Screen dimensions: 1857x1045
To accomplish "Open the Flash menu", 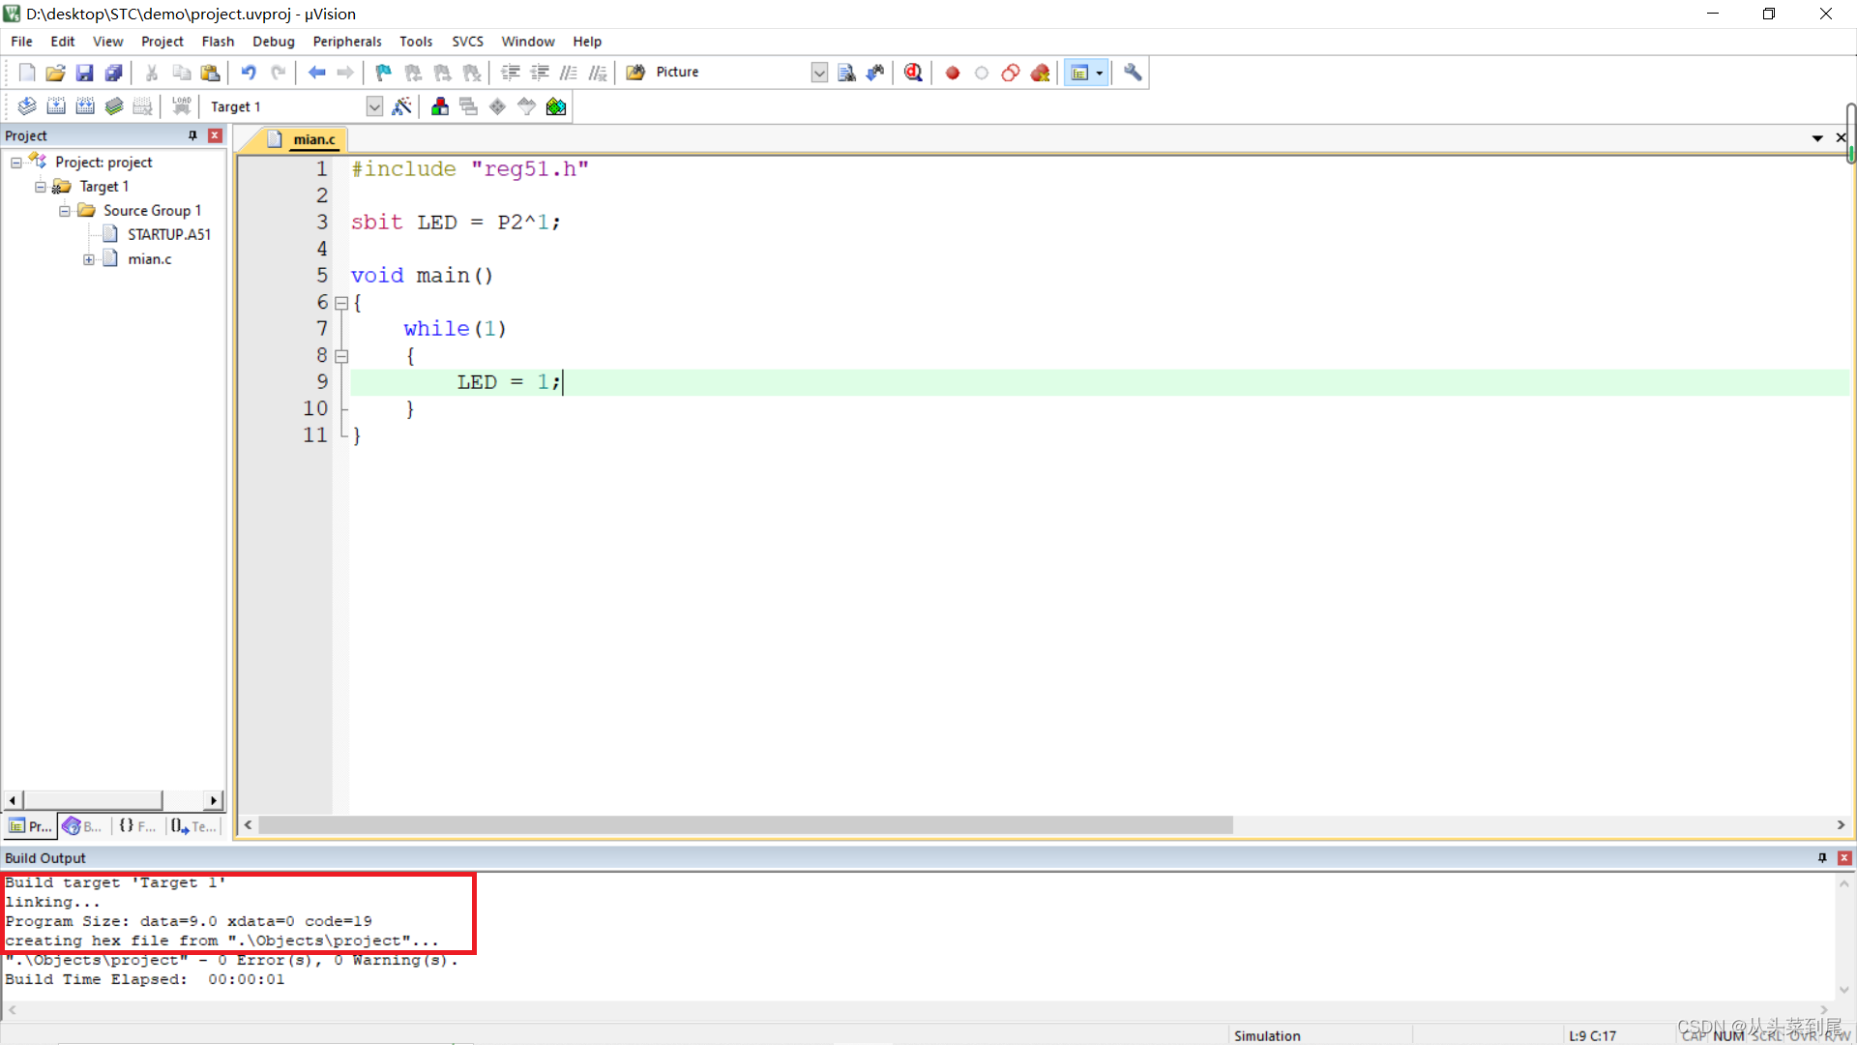I will 218,42.
